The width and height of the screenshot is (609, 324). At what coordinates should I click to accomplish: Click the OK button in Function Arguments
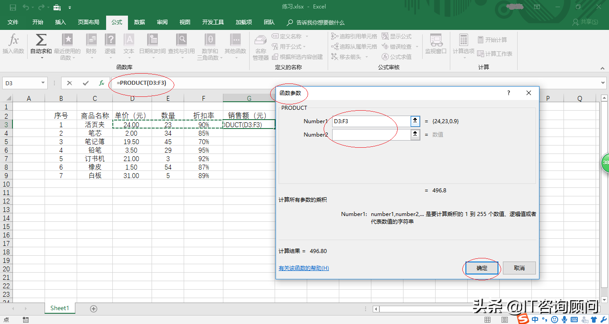(x=482, y=268)
